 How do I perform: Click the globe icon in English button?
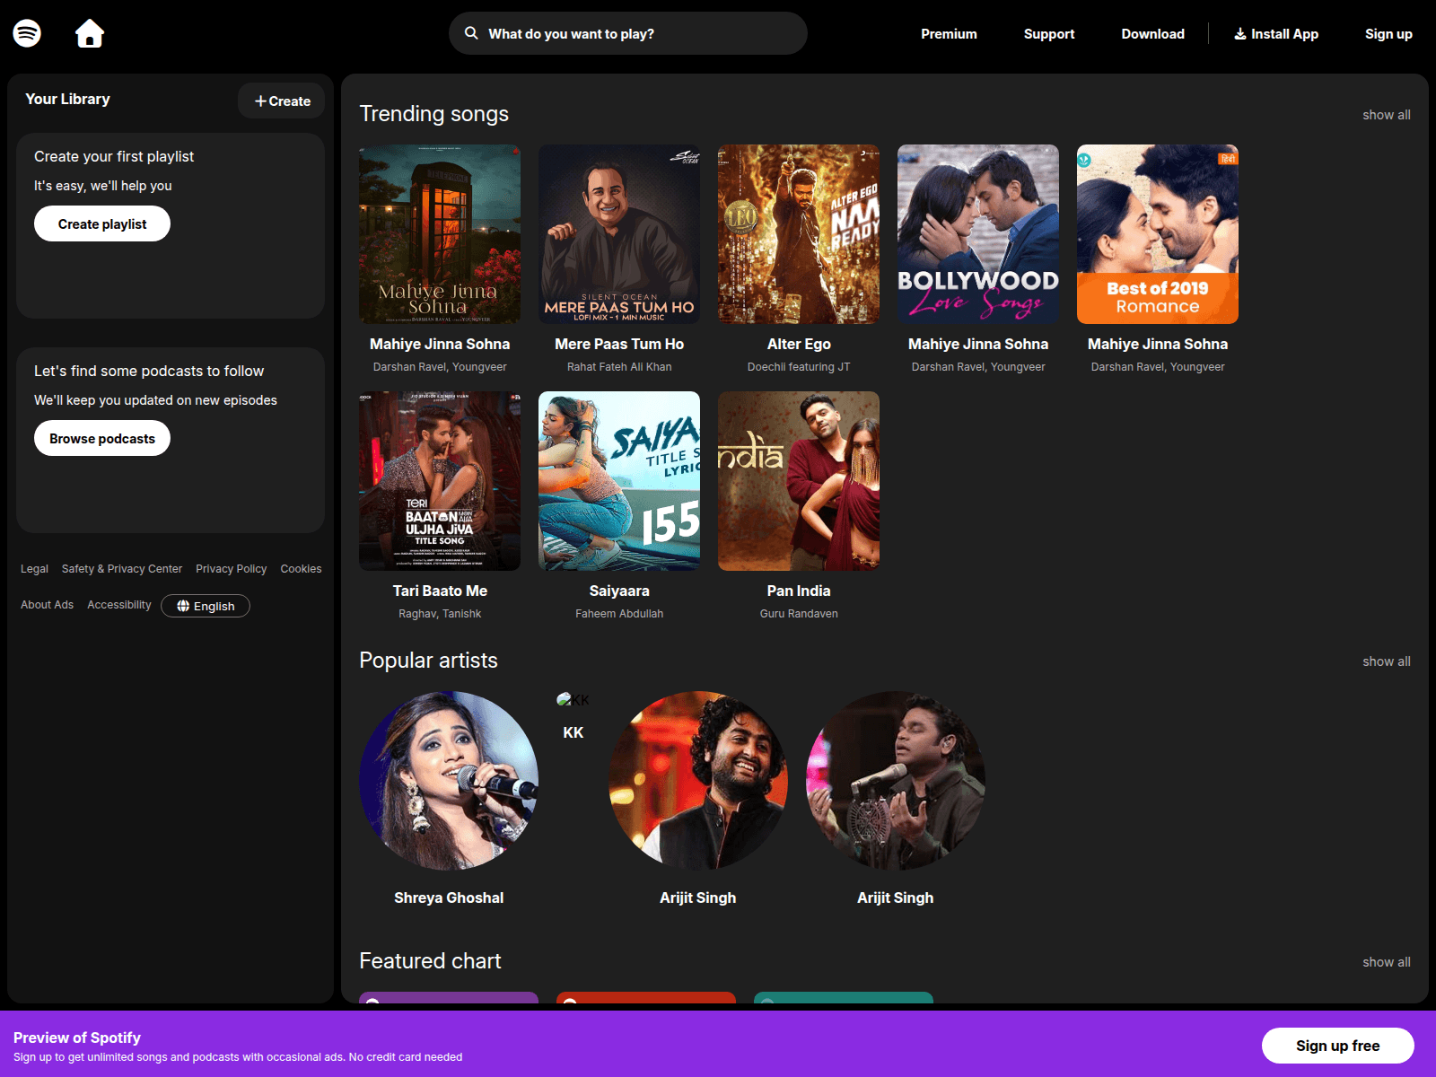click(x=183, y=606)
